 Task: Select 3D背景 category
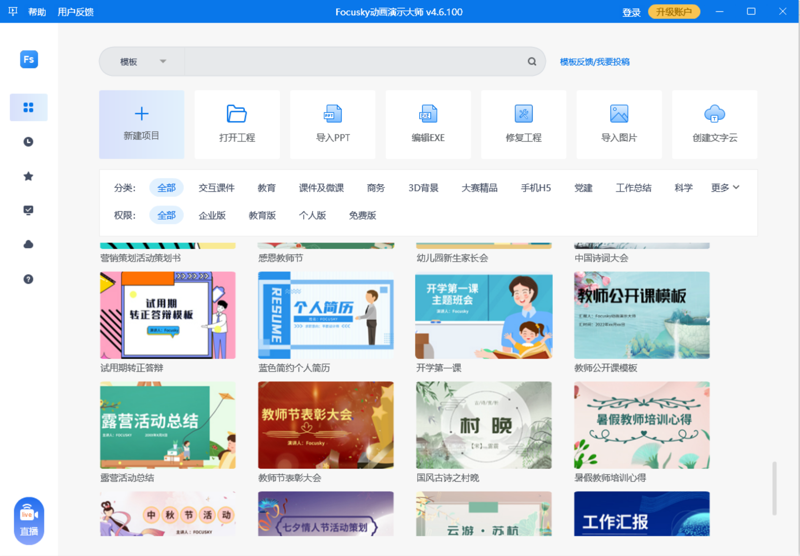[423, 188]
